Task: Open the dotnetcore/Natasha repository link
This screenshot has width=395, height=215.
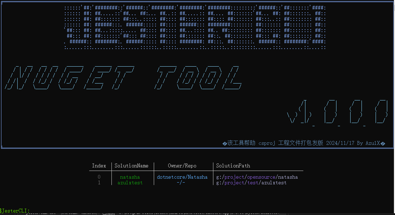Action: 182,177
